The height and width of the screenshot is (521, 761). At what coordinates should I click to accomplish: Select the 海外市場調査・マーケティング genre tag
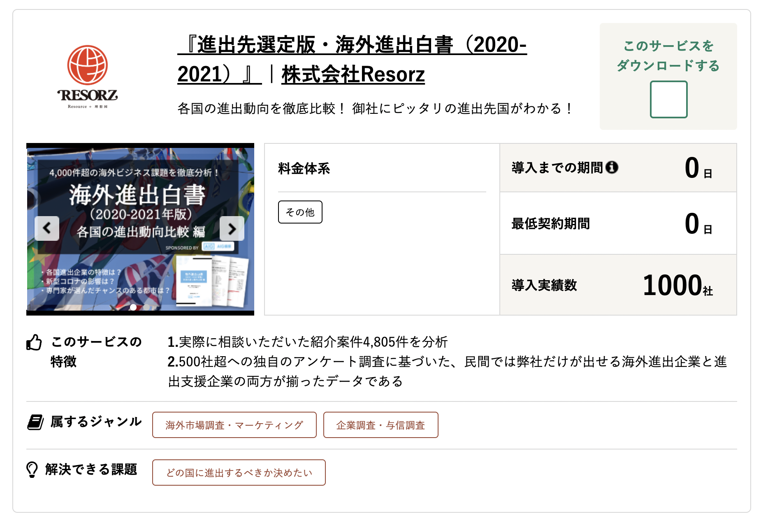tap(234, 425)
